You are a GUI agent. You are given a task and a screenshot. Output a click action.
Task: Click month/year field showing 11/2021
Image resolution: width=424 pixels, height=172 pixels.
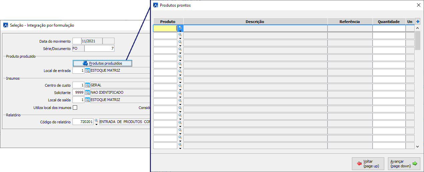tap(91, 41)
